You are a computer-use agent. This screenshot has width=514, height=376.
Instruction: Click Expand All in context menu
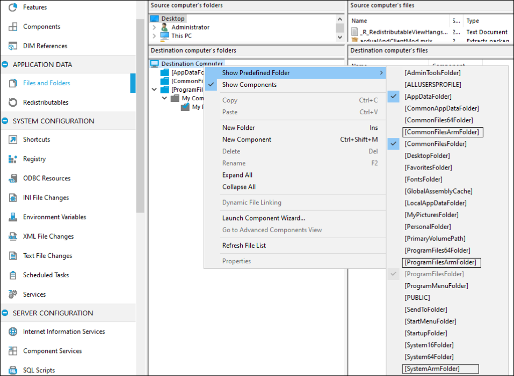click(237, 175)
